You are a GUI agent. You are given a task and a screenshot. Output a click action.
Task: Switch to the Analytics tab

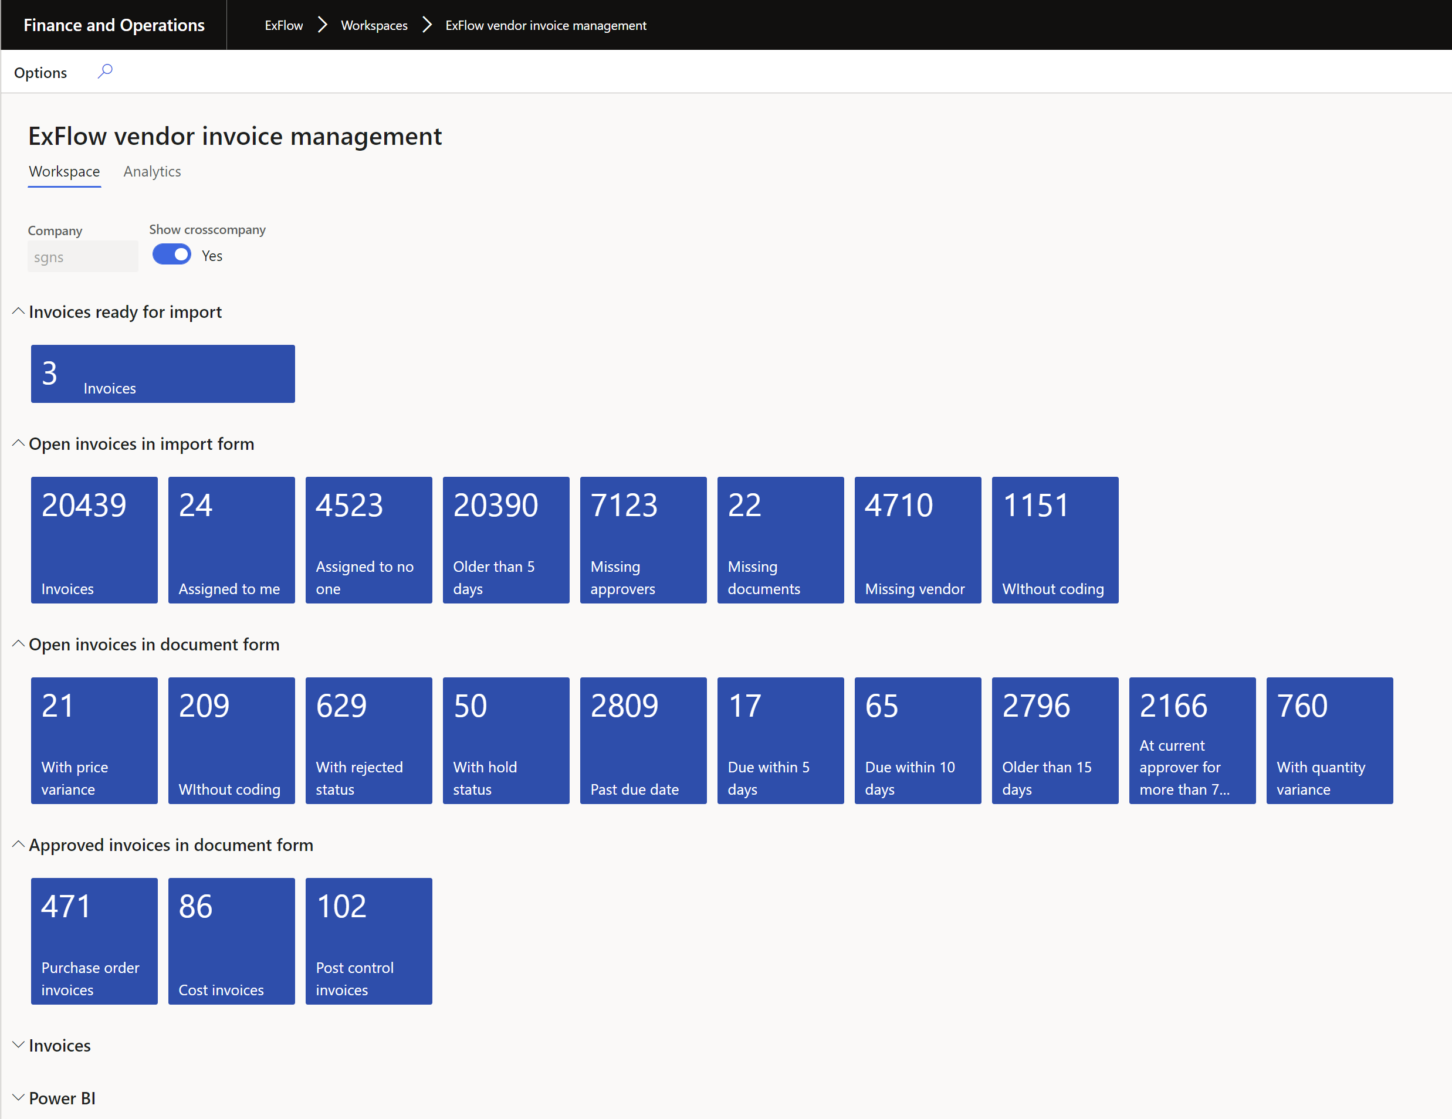coord(153,172)
